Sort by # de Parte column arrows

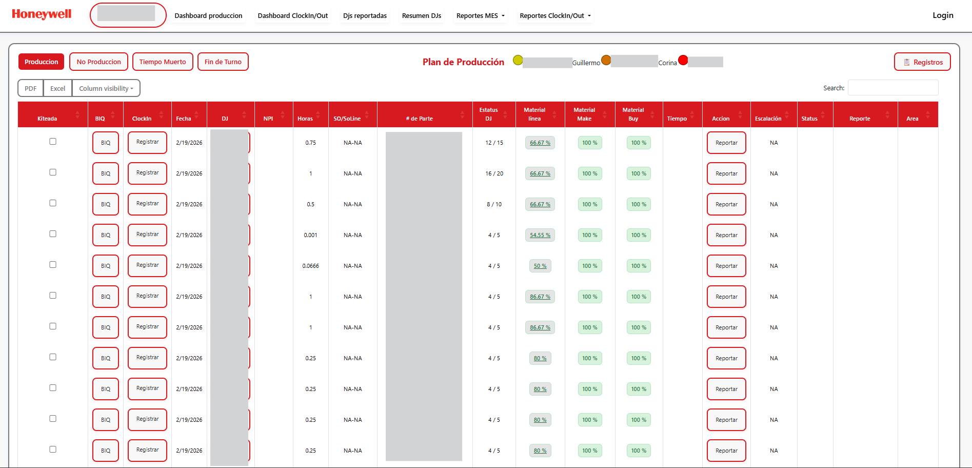click(462, 114)
